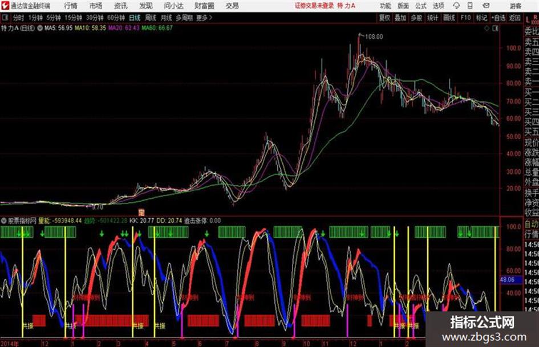Click the 画线 drawing toolbar button

[449, 18]
